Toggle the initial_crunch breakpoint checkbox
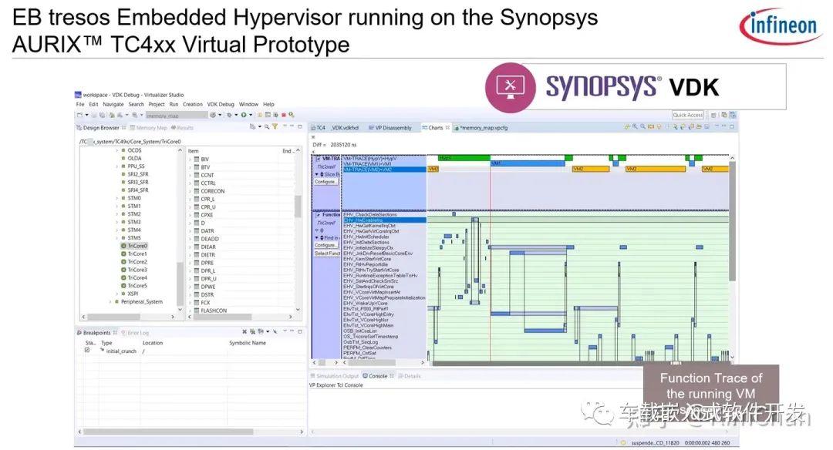Screen dimensions: 833x450 click(x=87, y=351)
